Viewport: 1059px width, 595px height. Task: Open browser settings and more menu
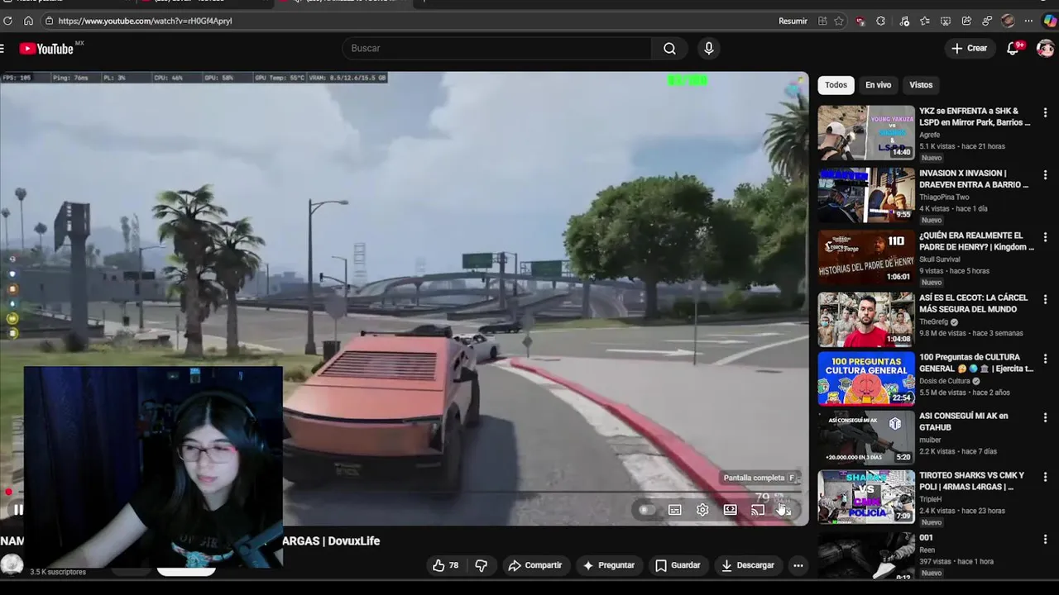[x=1028, y=21]
